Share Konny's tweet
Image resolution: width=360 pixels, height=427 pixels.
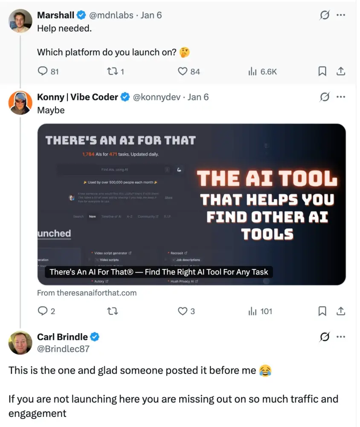(x=340, y=311)
